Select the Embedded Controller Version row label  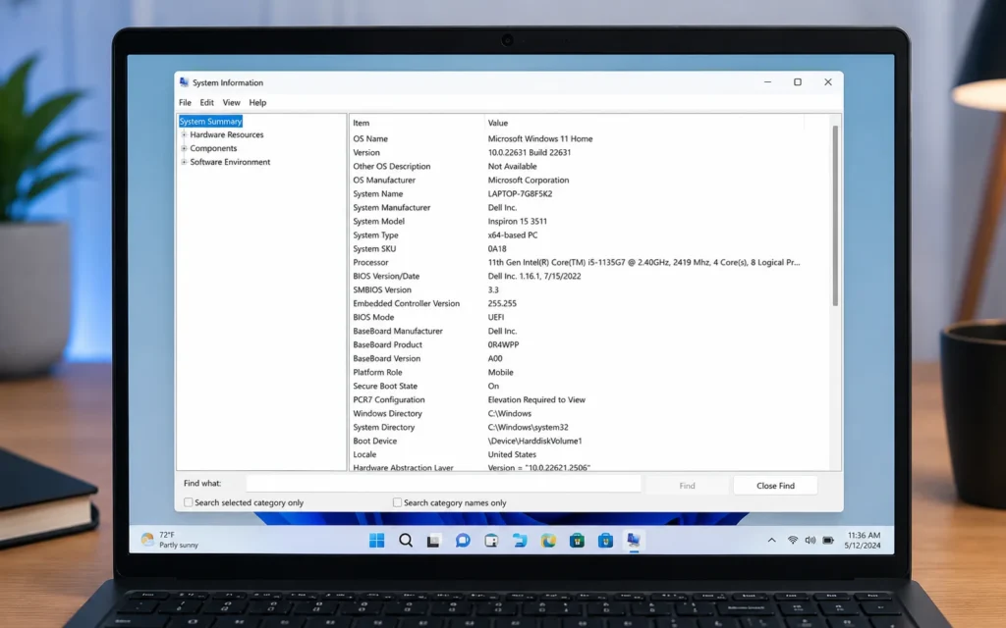[x=406, y=304]
